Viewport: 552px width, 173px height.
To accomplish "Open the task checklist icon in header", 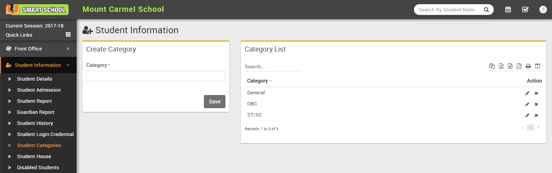I will click(525, 10).
